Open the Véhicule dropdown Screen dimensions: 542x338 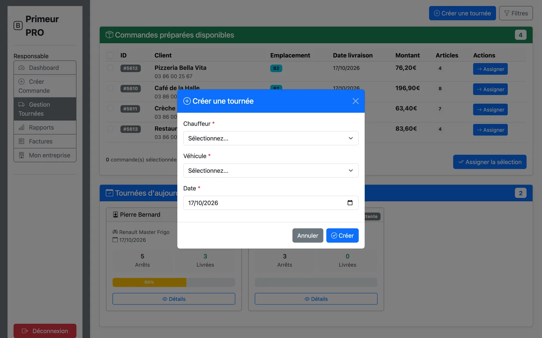coord(271,171)
